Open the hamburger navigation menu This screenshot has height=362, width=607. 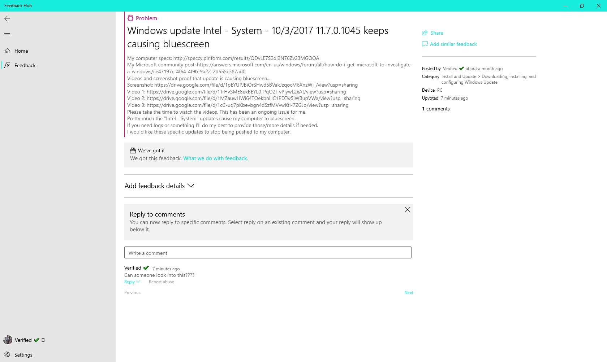tap(7, 34)
